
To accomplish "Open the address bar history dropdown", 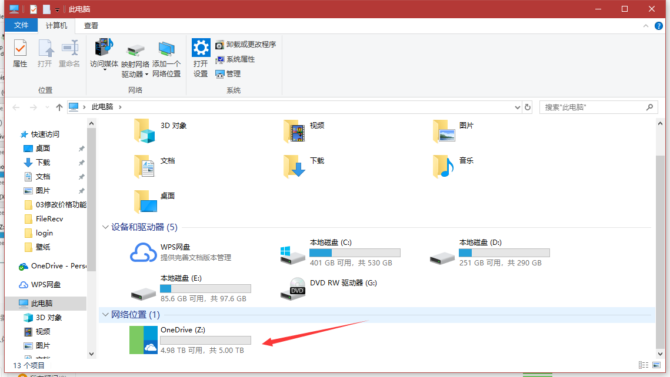I will coord(517,107).
